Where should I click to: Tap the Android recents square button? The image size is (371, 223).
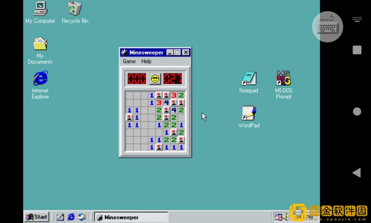pos(357,50)
